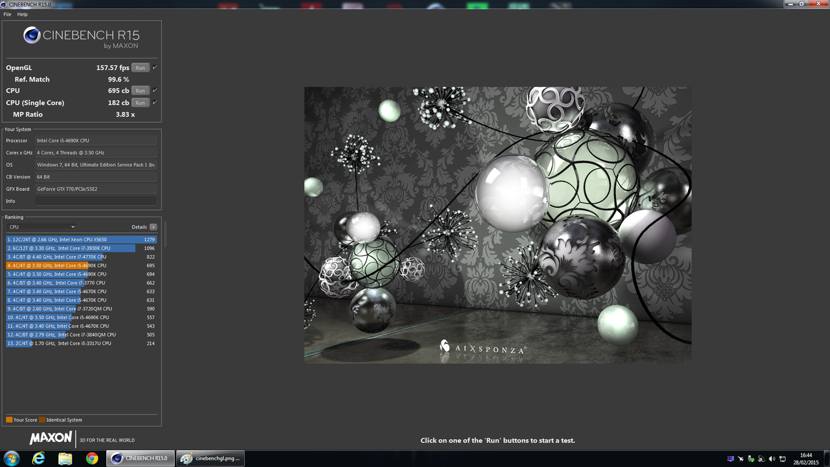Click the OS field showing Windows 7

[96, 165]
